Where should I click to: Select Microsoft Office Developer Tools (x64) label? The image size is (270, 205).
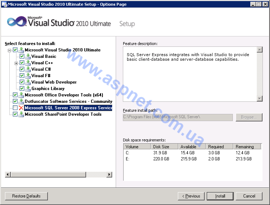point(64,95)
